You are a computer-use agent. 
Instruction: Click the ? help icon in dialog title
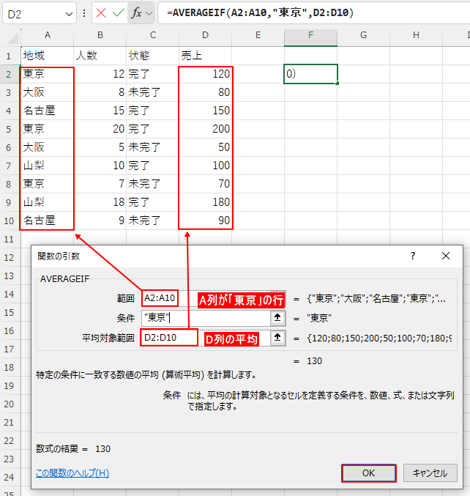[x=413, y=256]
